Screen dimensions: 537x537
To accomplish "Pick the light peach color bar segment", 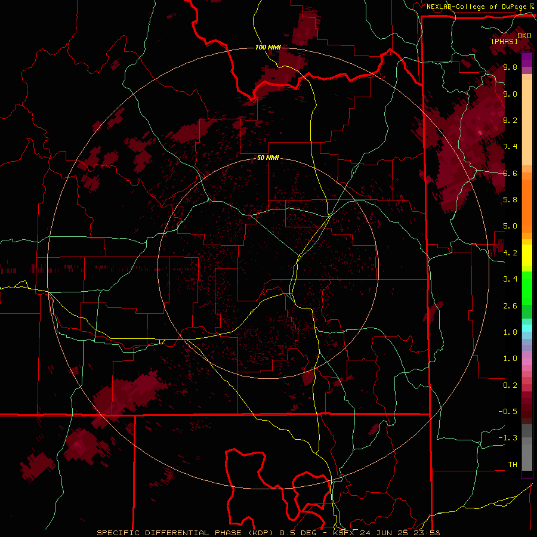I will pyautogui.click(x=527, y=122).
